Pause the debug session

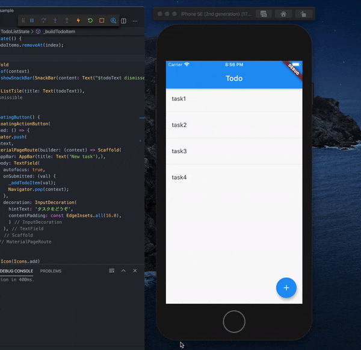(x=32, y=20)
